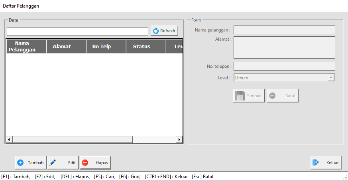The width and height of the screenshot is (348, 181).
Task: Click the red minus icon on Hapus
Action: (85, 163)
